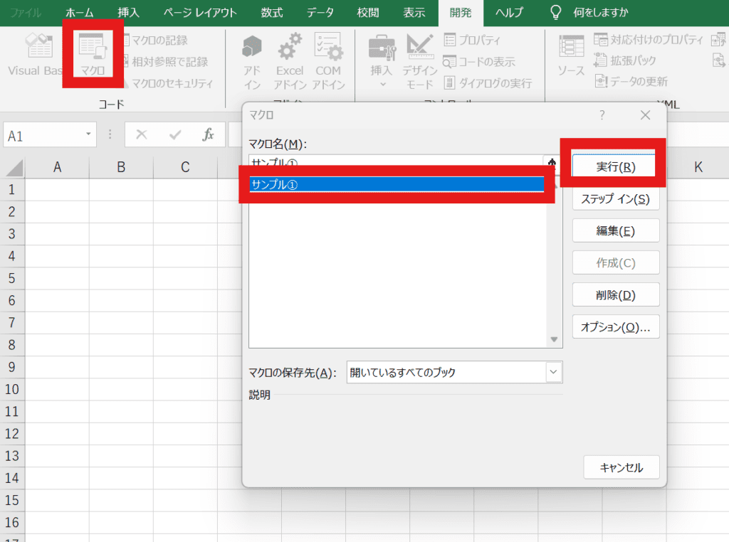Select サンプル① in the macro list
The height and width of the screenshot is (542, 729).
point(397,184)
